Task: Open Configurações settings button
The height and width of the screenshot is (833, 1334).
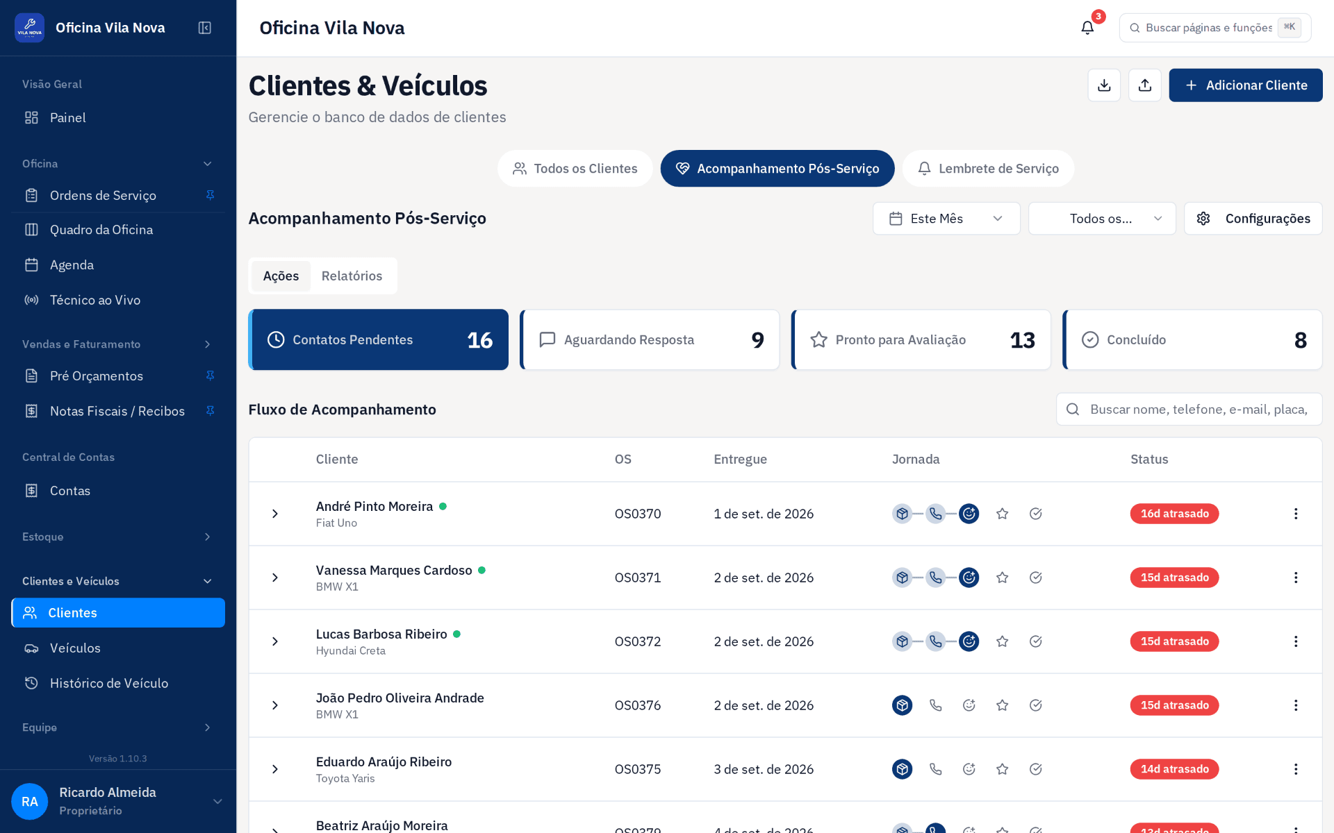Action: coord(1253,219)
